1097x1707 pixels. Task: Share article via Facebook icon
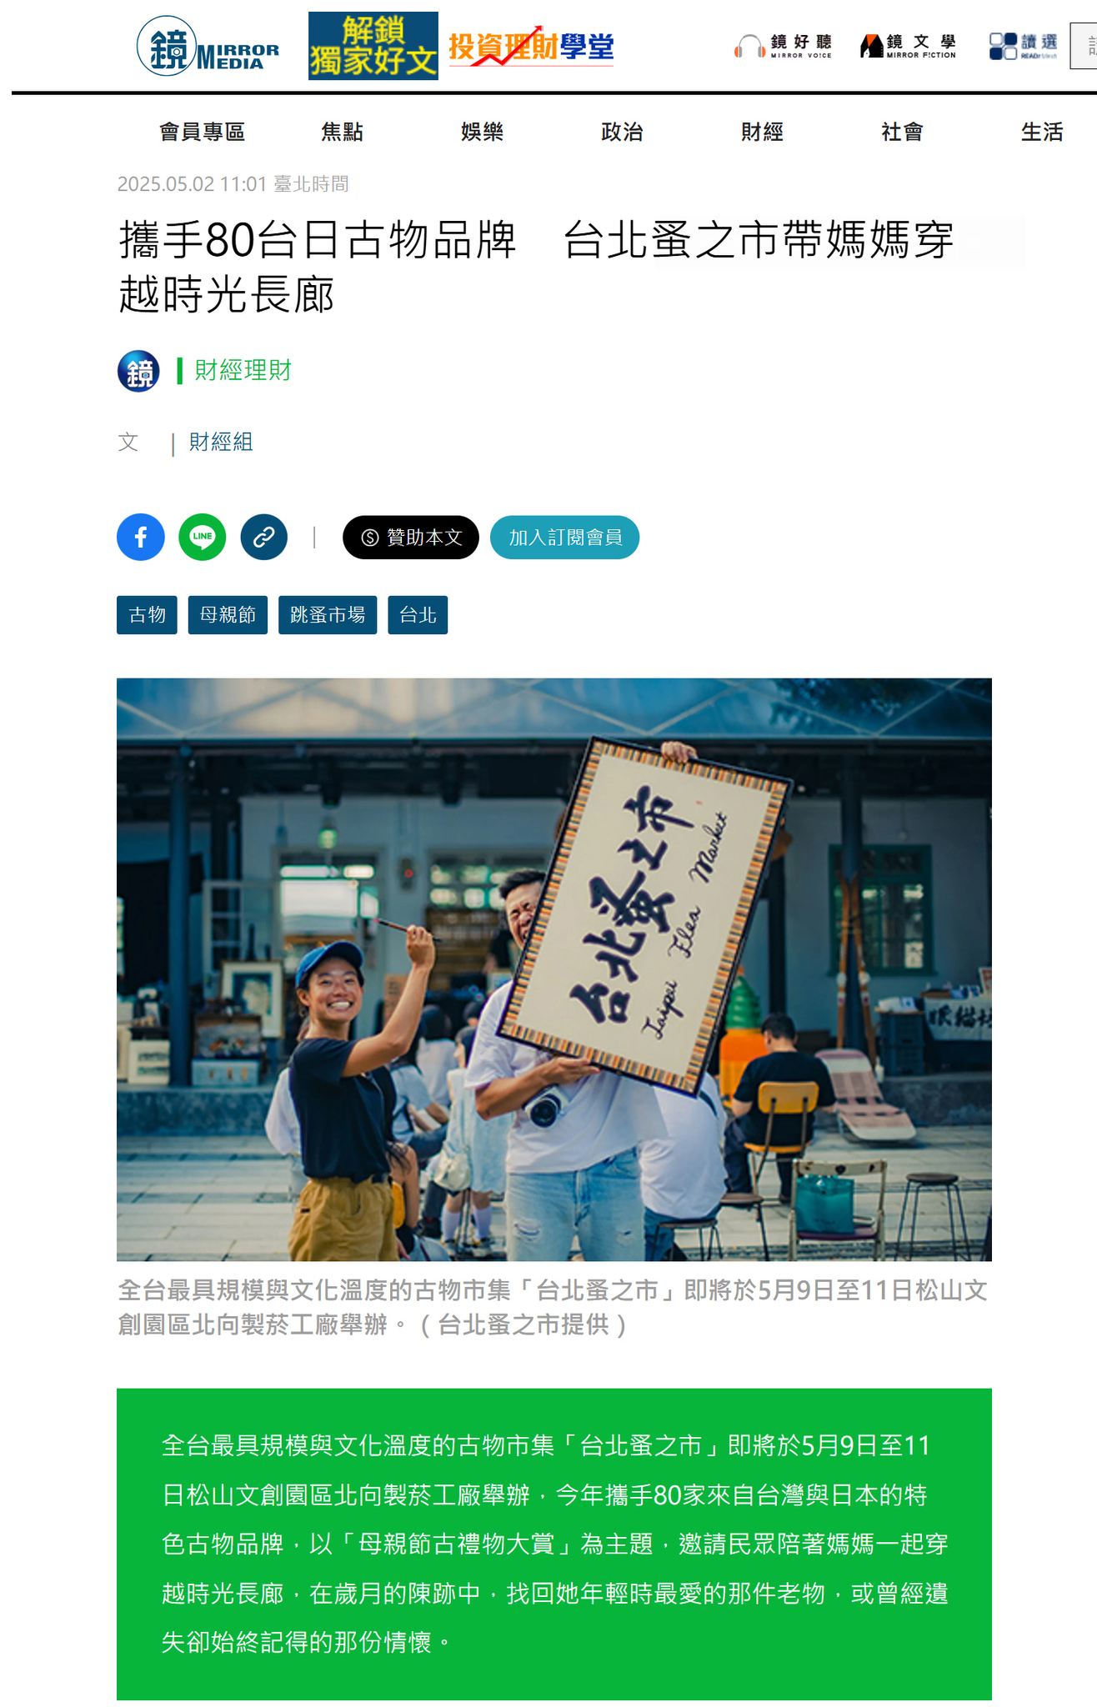(x=141, y=537)
